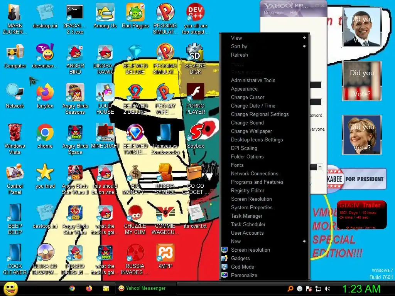The height and width of the screenshot is (296, 395).
Task: Select Network Connections menu entry
Action: [x=265, y=173]
